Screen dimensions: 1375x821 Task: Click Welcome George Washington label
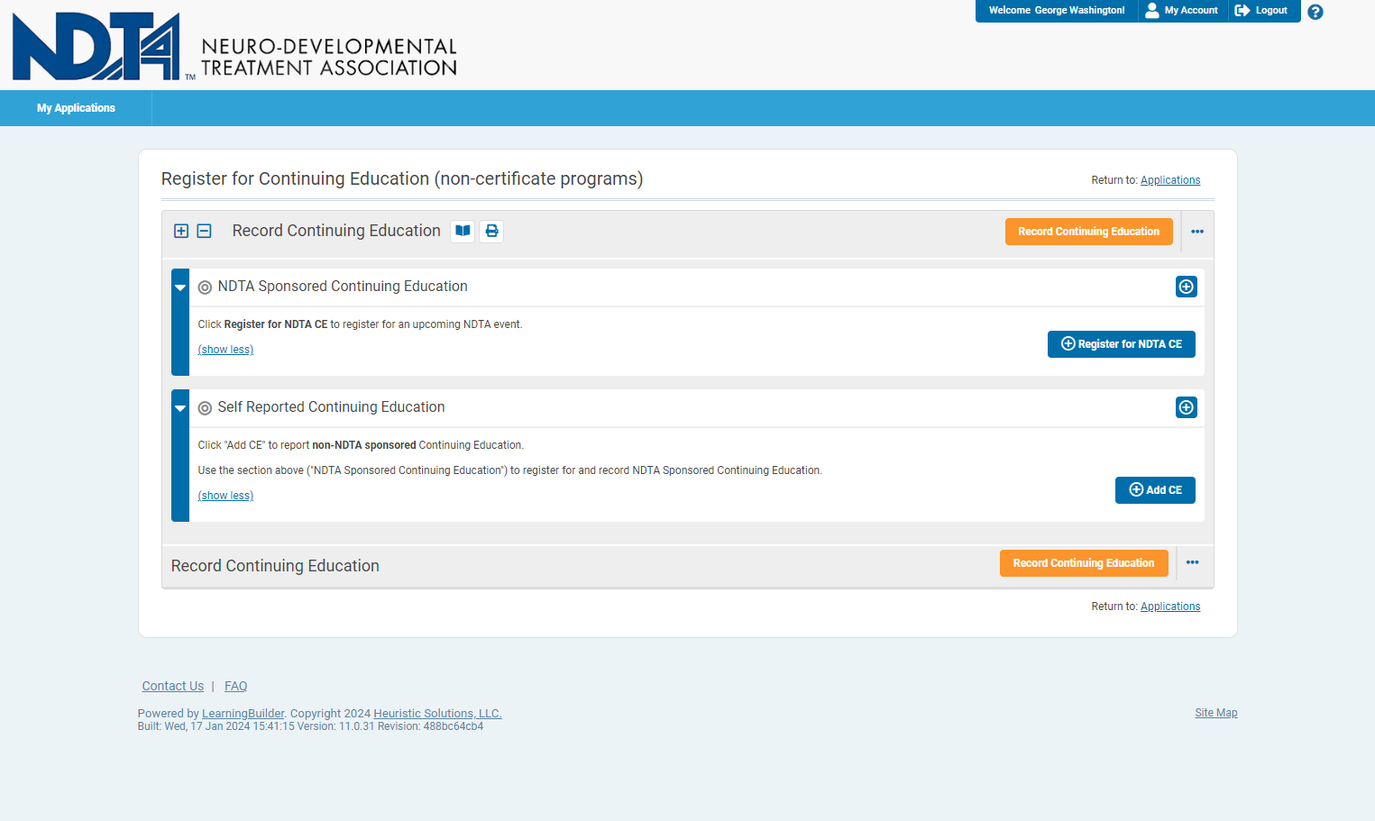point(1057,11)
